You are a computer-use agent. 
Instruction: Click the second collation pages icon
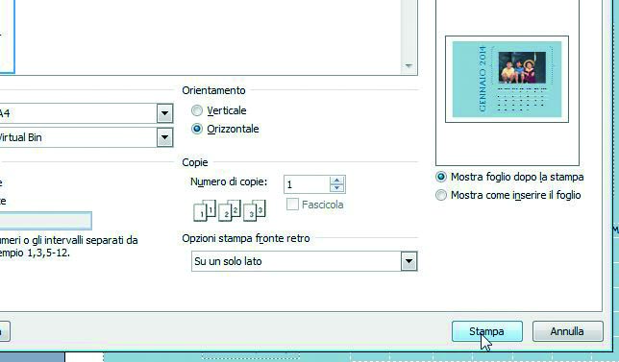tap(230, 210)
